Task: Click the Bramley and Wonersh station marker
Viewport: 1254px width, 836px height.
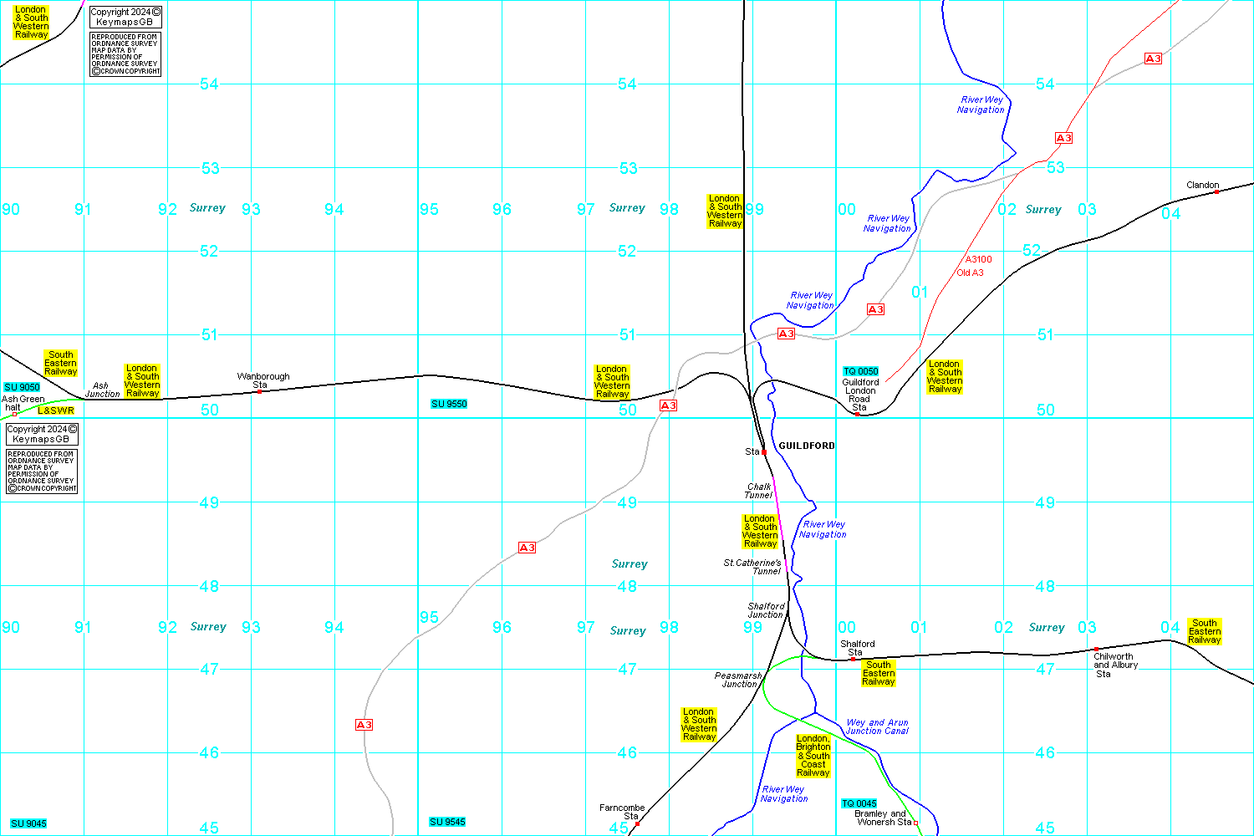Action: coord(916,823)
